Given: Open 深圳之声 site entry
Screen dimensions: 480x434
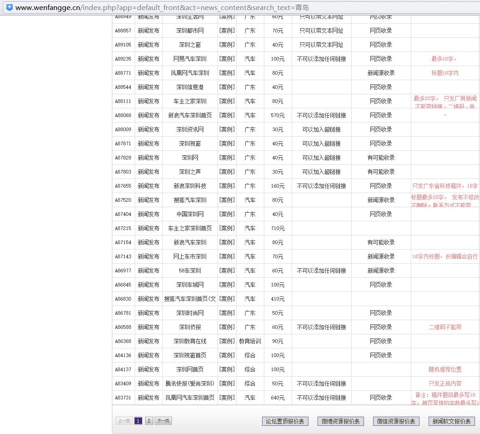Looking at the screenshot, I should [x=190, y=172].
